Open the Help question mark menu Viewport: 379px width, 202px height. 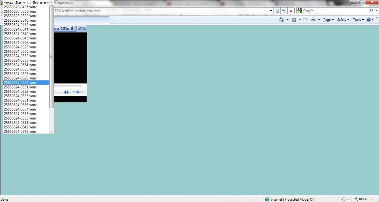point(370,20)
